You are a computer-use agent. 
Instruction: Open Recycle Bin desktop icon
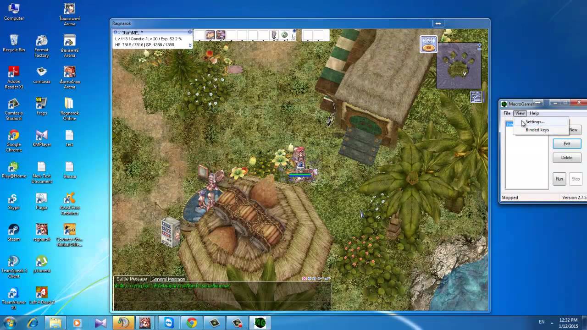point(14,44)
